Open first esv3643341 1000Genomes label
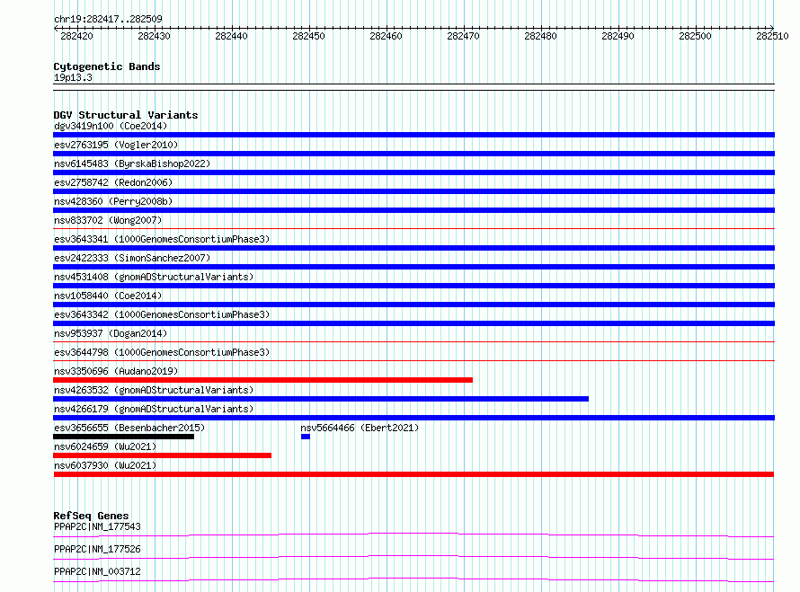800x592 pixels. coord(162,239)
